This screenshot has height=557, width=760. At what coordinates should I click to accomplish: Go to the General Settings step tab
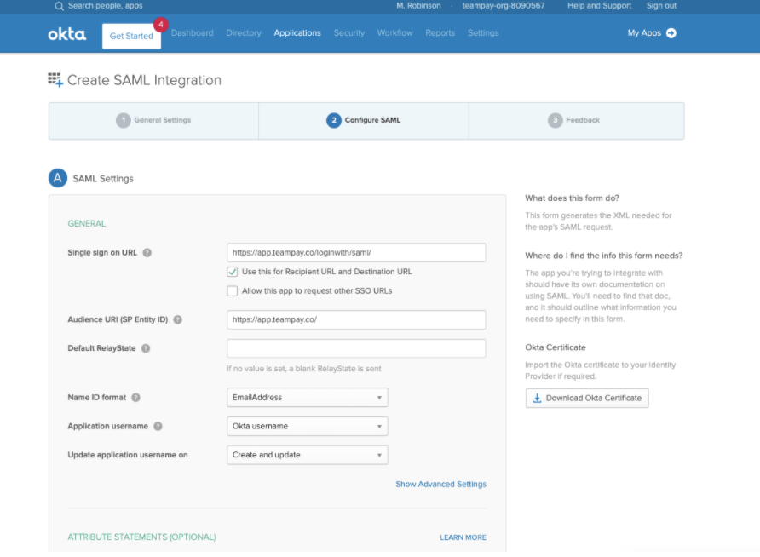tap(153, 120)
